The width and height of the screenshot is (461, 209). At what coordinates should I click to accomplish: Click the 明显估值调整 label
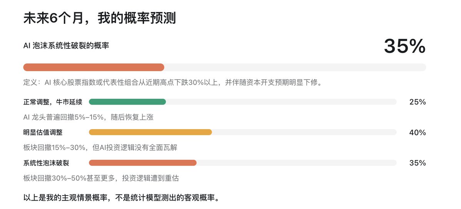pos(43,133)
